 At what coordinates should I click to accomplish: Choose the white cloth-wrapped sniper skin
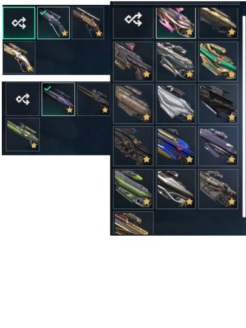click(176, 104)
